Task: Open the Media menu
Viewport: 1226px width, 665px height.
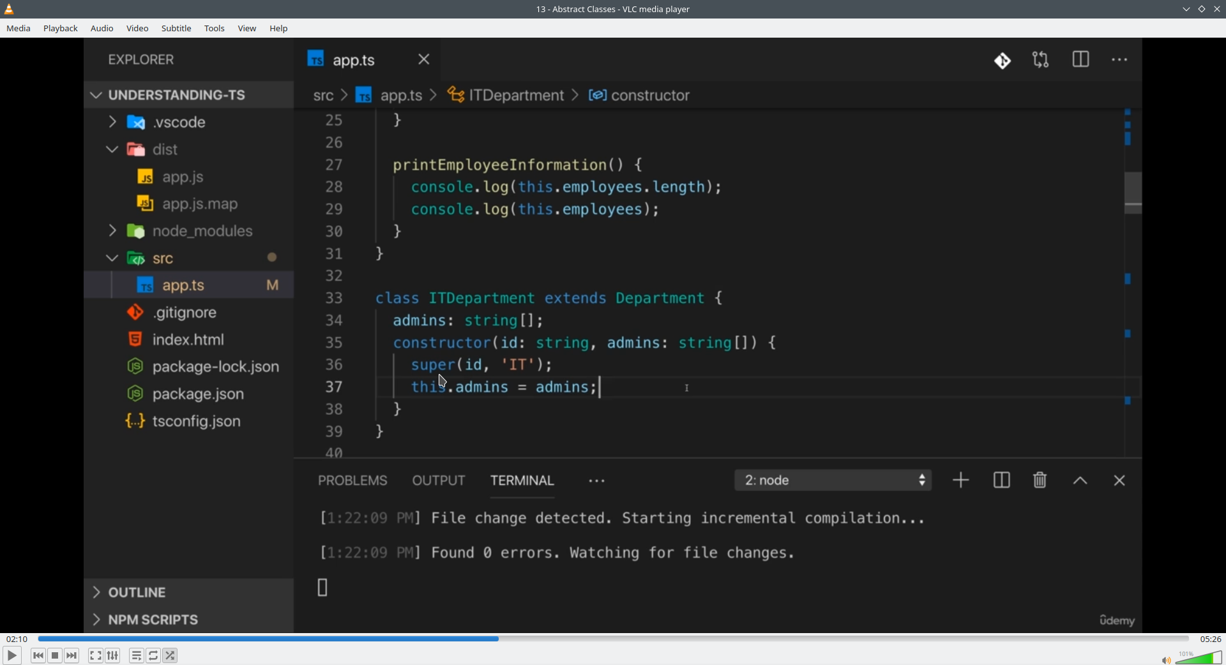Action: point(19,29)
